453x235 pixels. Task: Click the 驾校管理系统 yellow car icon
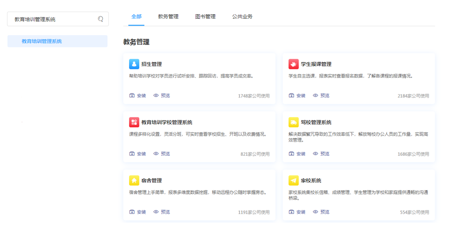[x=293, y=122]
